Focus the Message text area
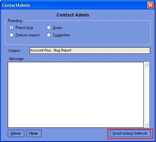This screenshot has height=142, width=156. pyautogui.click(x=76, y=95)
